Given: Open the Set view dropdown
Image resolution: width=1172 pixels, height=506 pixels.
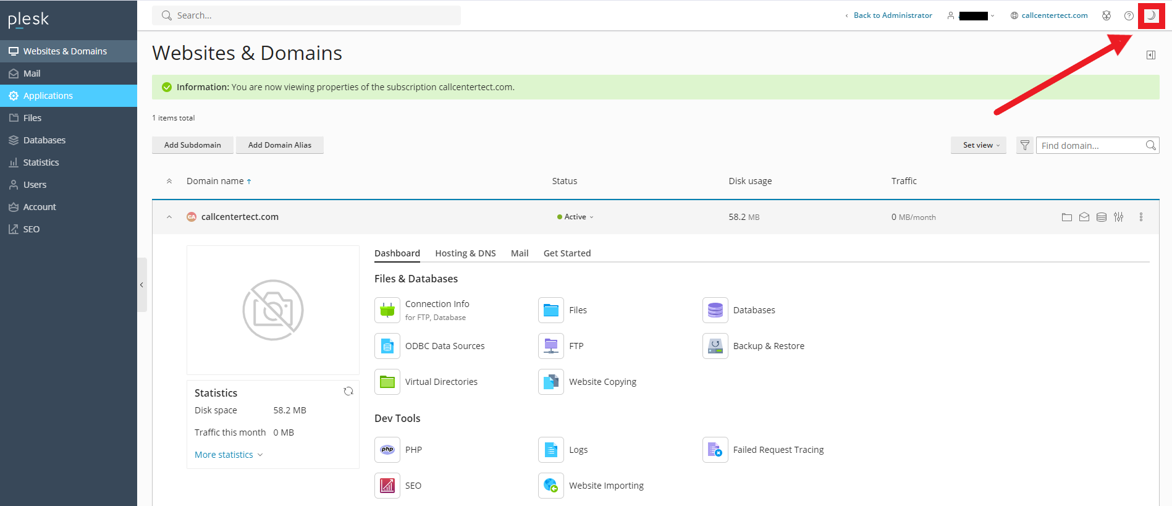Looking at the screenshot, I should [978, 145].
